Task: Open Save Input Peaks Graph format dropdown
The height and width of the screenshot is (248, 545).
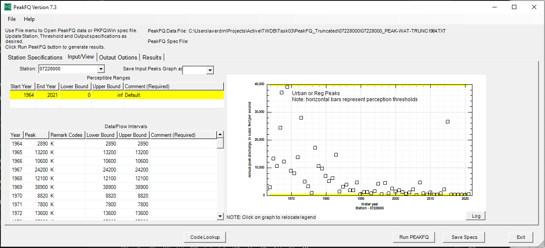Action: point(210,70)
